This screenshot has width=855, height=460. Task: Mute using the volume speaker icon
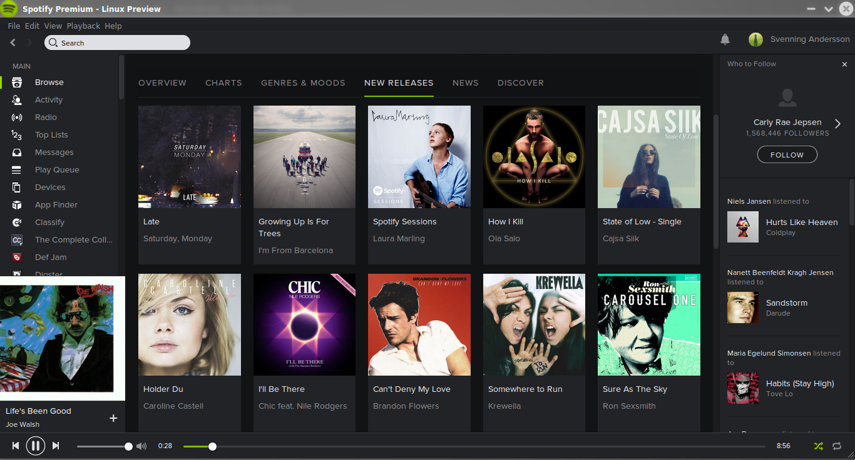click(141, 446)
